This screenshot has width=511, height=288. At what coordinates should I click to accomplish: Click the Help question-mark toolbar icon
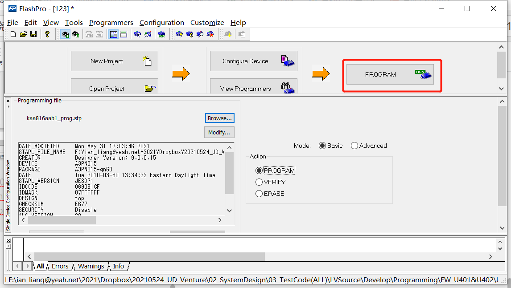(x=47, y=34)
